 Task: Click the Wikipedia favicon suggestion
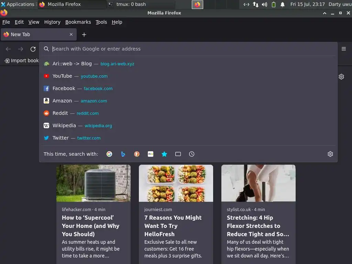pos(46,125)
